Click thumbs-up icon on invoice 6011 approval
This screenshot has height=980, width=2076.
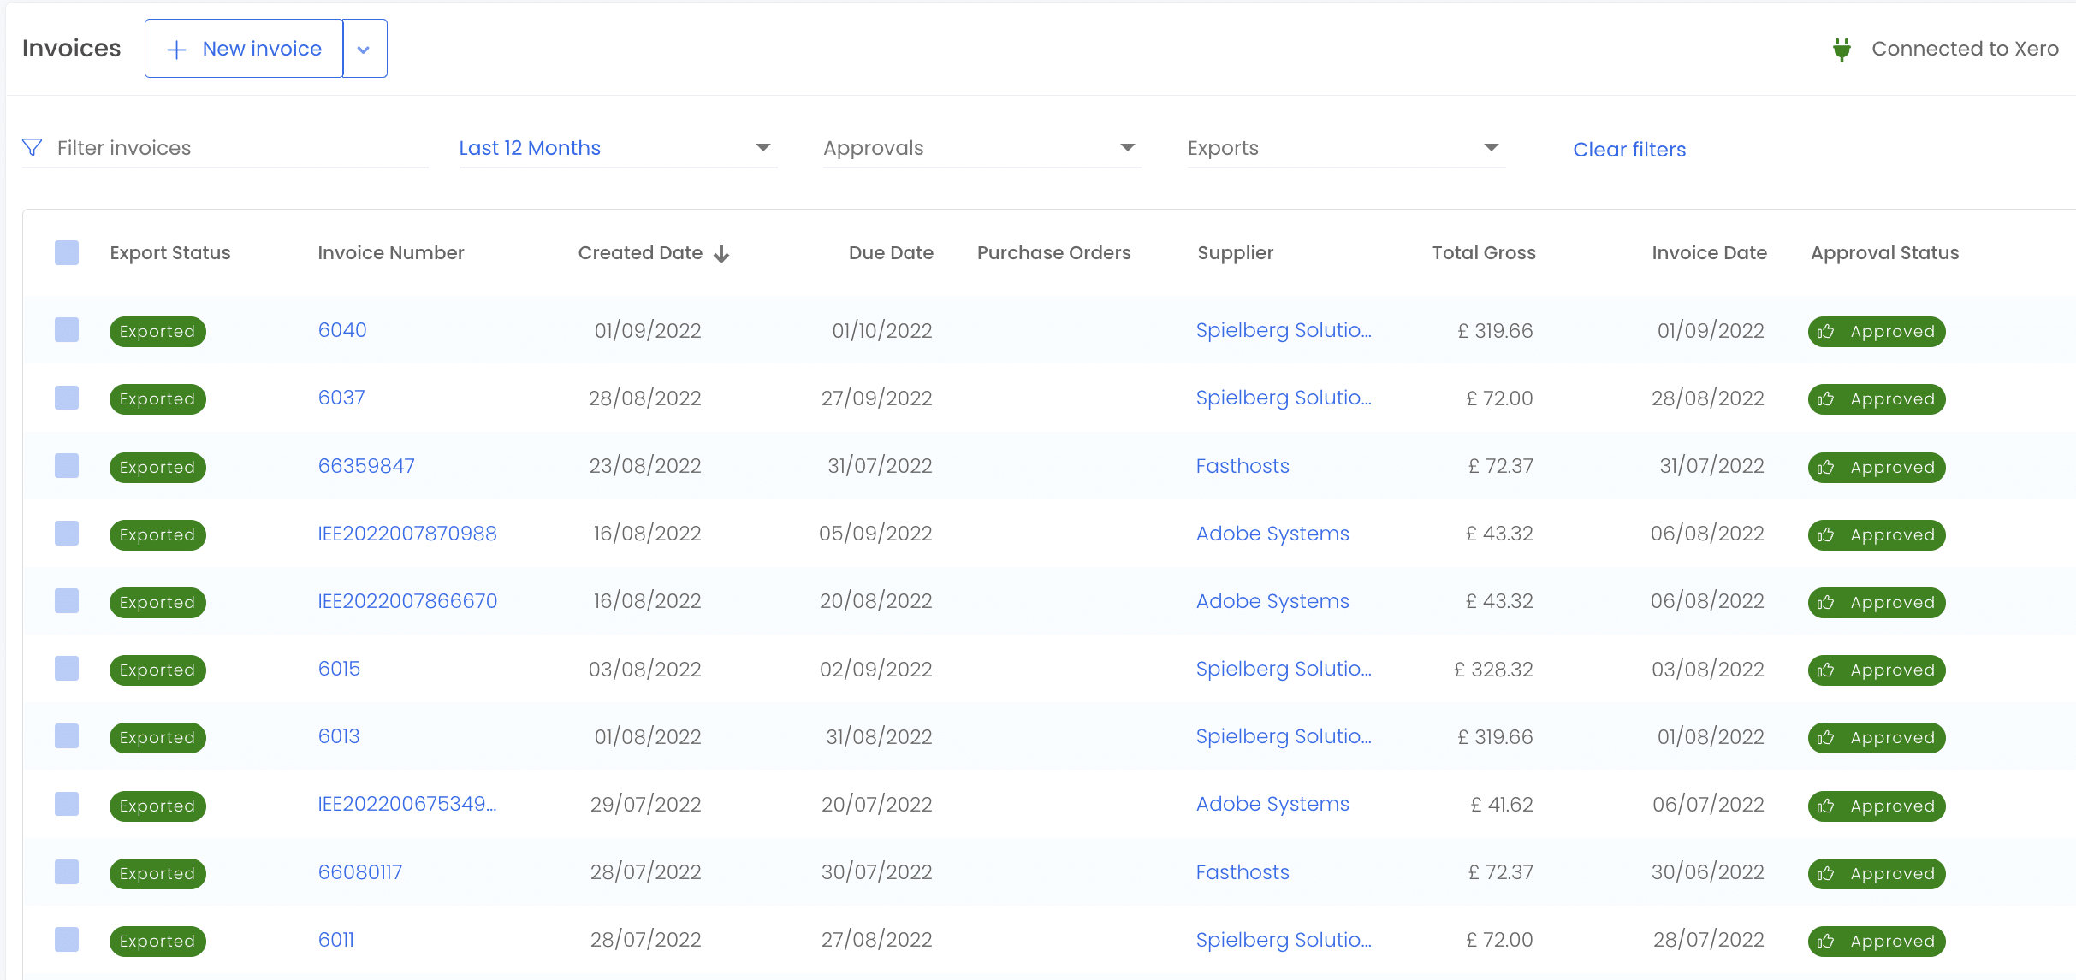point(1826,942)
